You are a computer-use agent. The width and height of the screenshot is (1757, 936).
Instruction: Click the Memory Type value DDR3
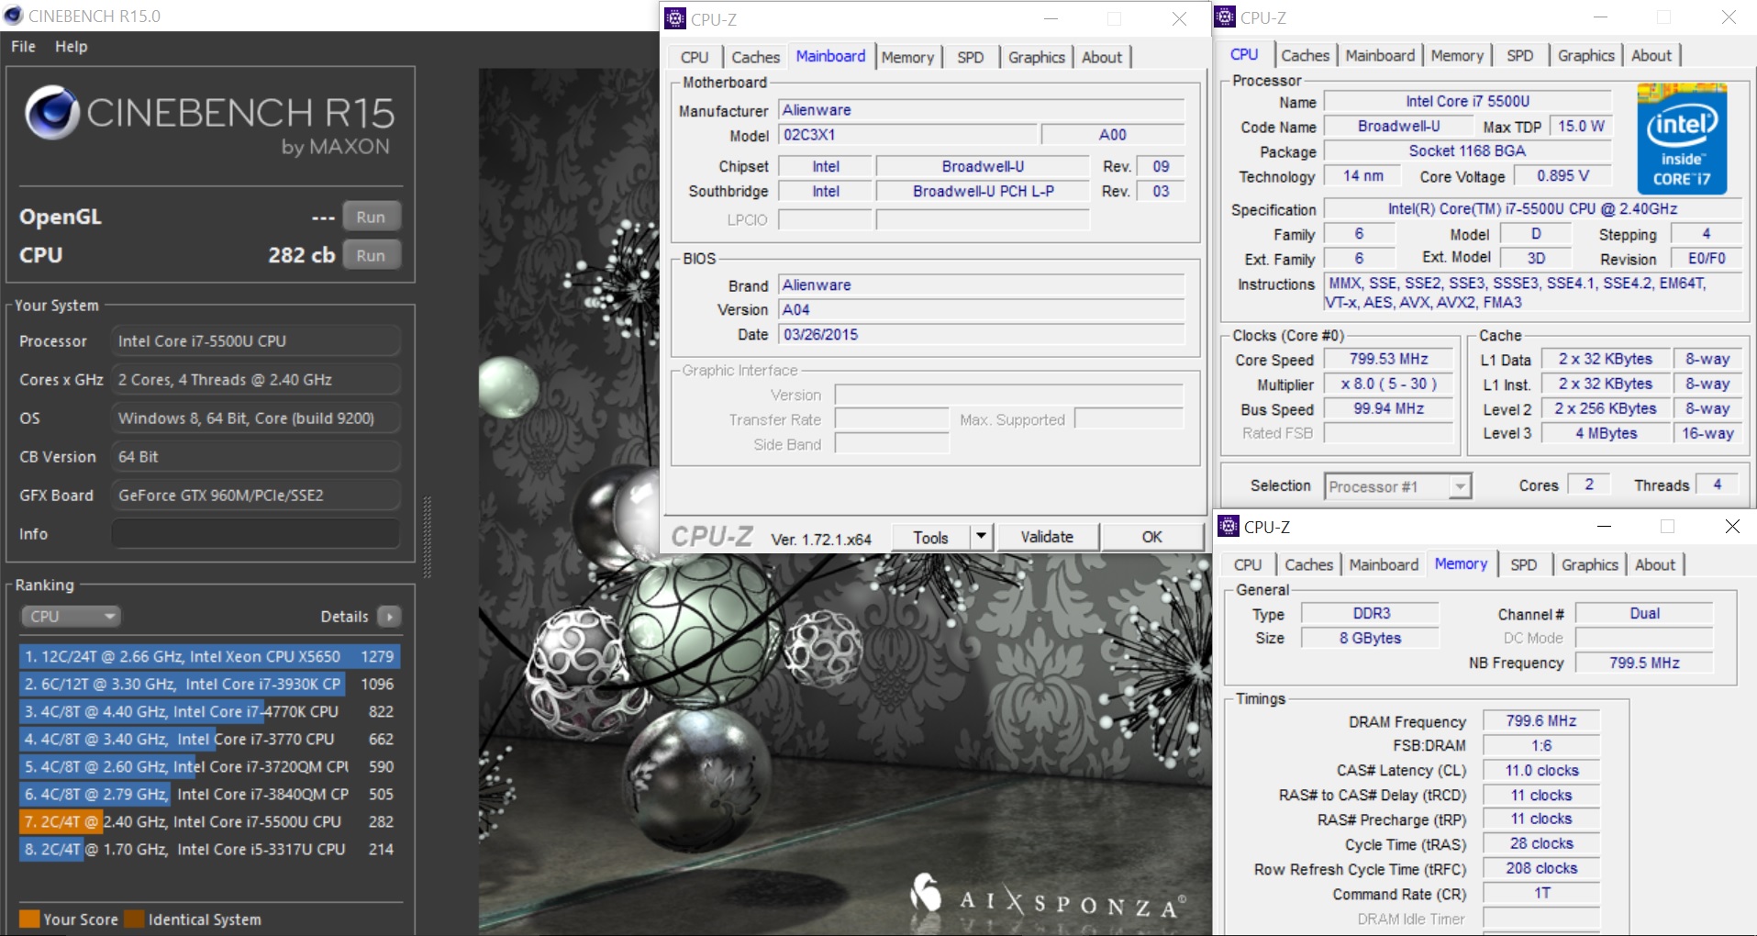coord(1371,613)
